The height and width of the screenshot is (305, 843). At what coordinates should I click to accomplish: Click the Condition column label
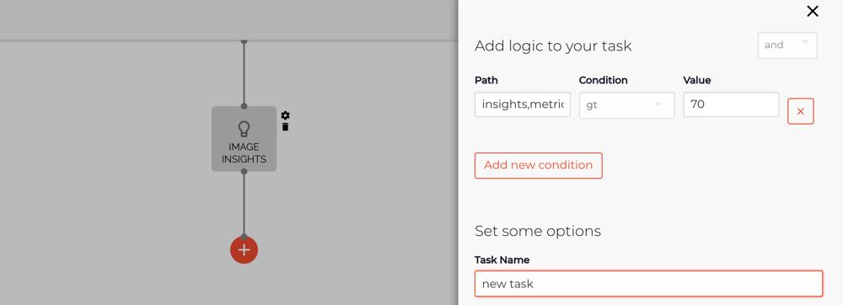(x=604, y=81)
